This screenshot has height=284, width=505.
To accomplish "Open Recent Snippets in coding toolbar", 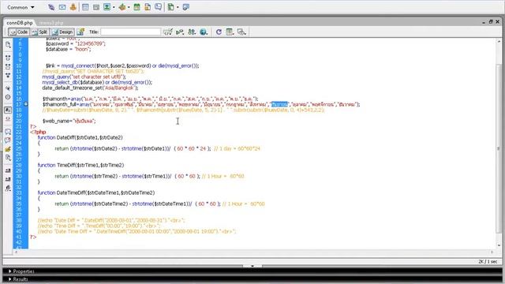I will 8,158.
